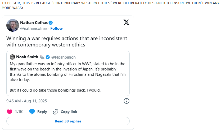Click the rabbit emoji beside Noah Smith
The width and height of the screenshot is (221, 133).
tap(42, 57)
